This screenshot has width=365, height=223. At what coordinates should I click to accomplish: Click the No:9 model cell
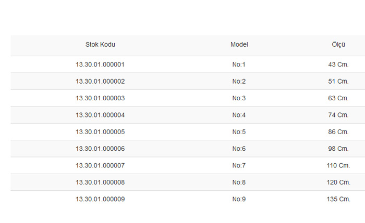pos(239,199)
